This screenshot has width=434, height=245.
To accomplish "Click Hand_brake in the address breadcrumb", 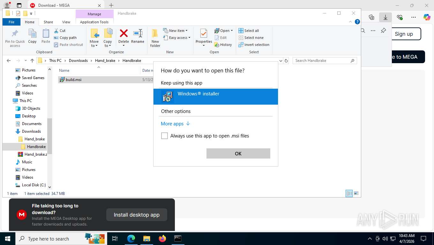I will (105, 61).
